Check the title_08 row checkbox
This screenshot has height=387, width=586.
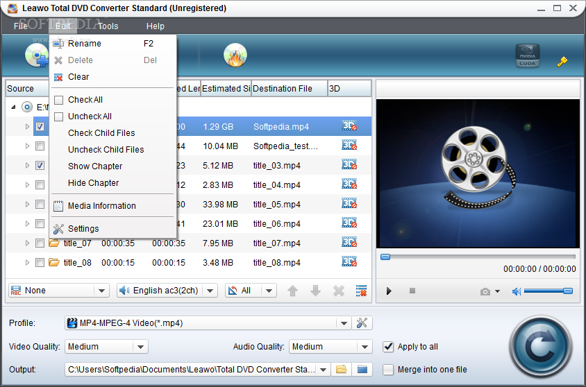click(x=40, y=262)
